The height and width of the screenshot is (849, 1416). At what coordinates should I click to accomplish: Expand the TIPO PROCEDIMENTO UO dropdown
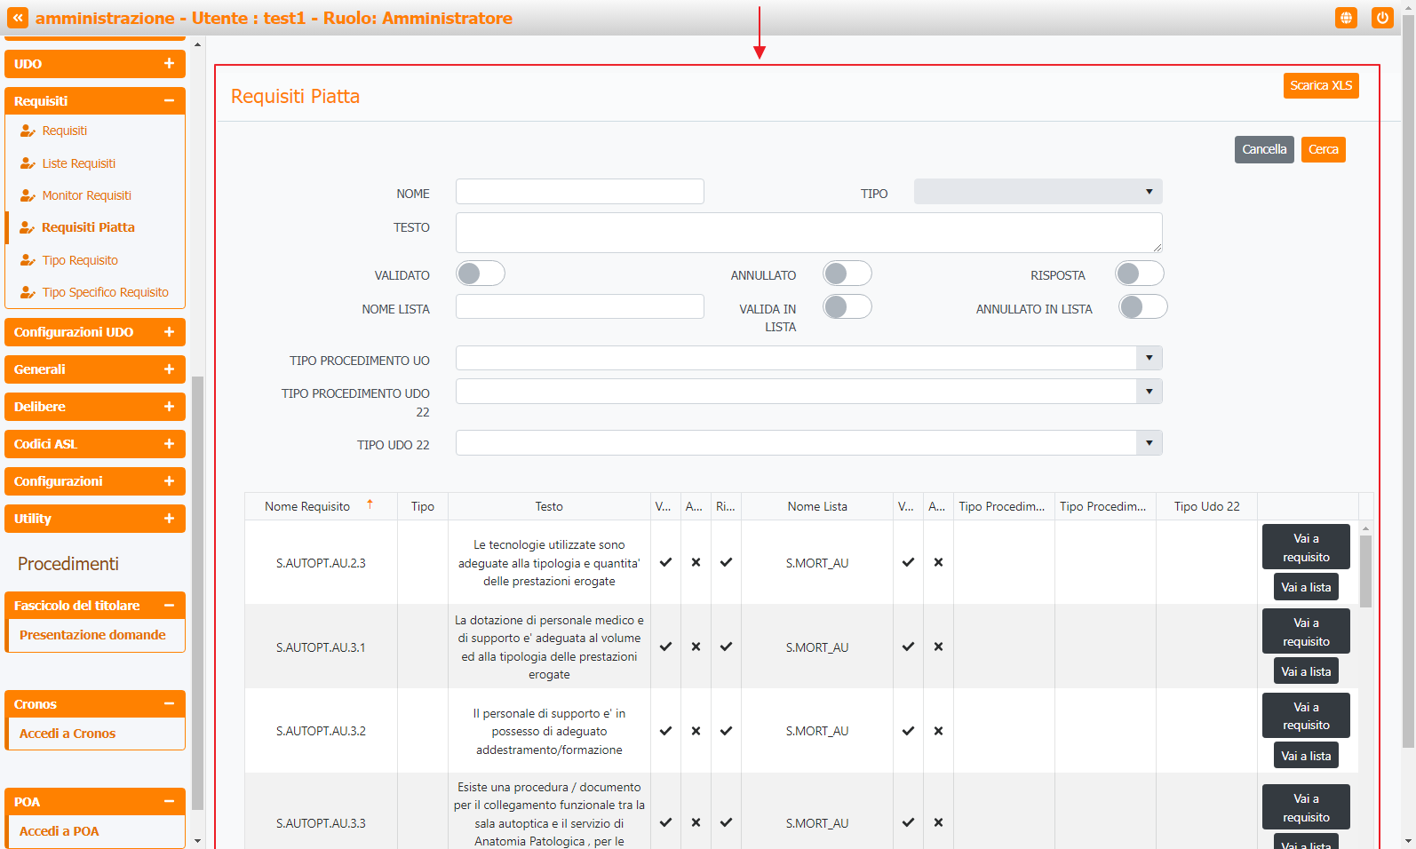click(1149, 358)
